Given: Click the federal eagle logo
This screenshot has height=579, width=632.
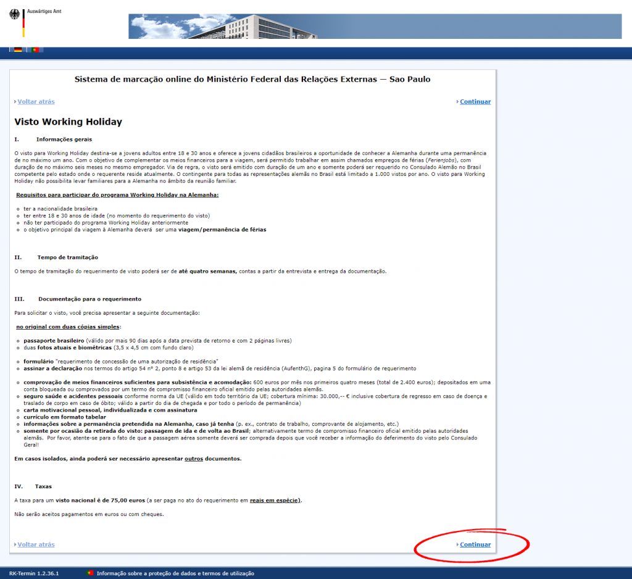Looking at the screenshot, I should (15, 16).
